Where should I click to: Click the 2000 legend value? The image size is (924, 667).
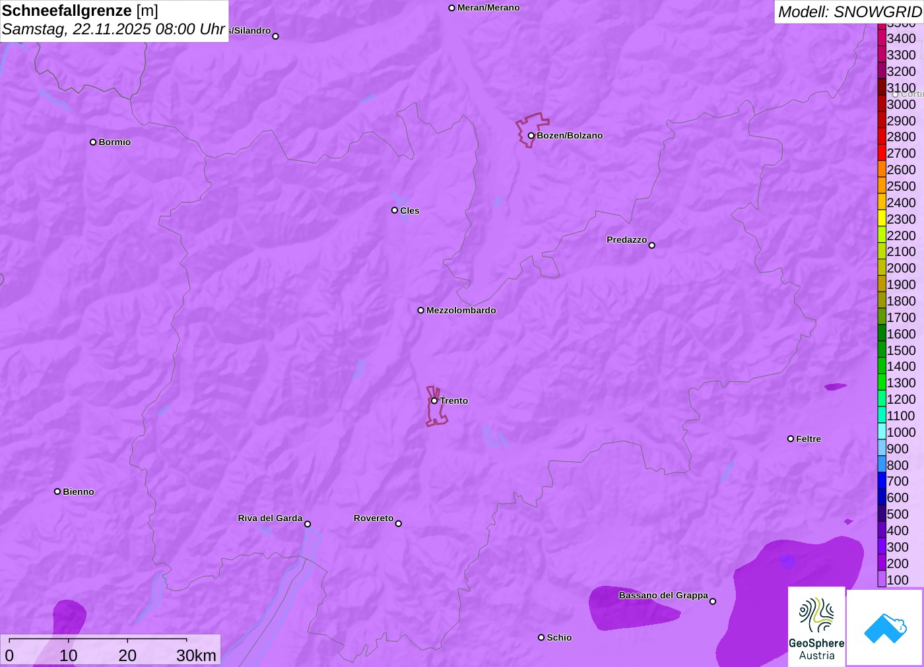click(902, 268)
